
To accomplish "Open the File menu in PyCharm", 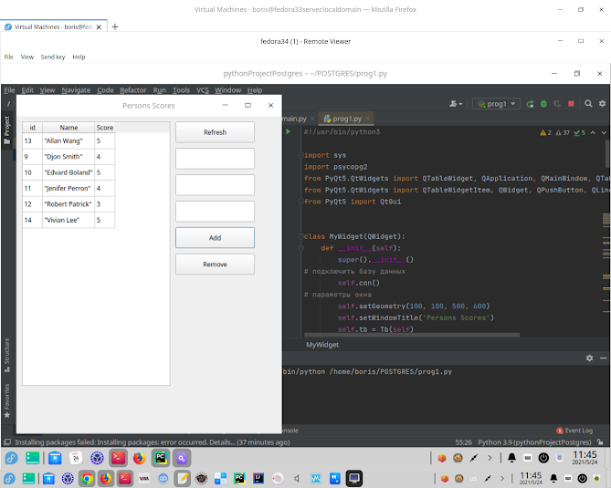I will (x=9, y=90).
